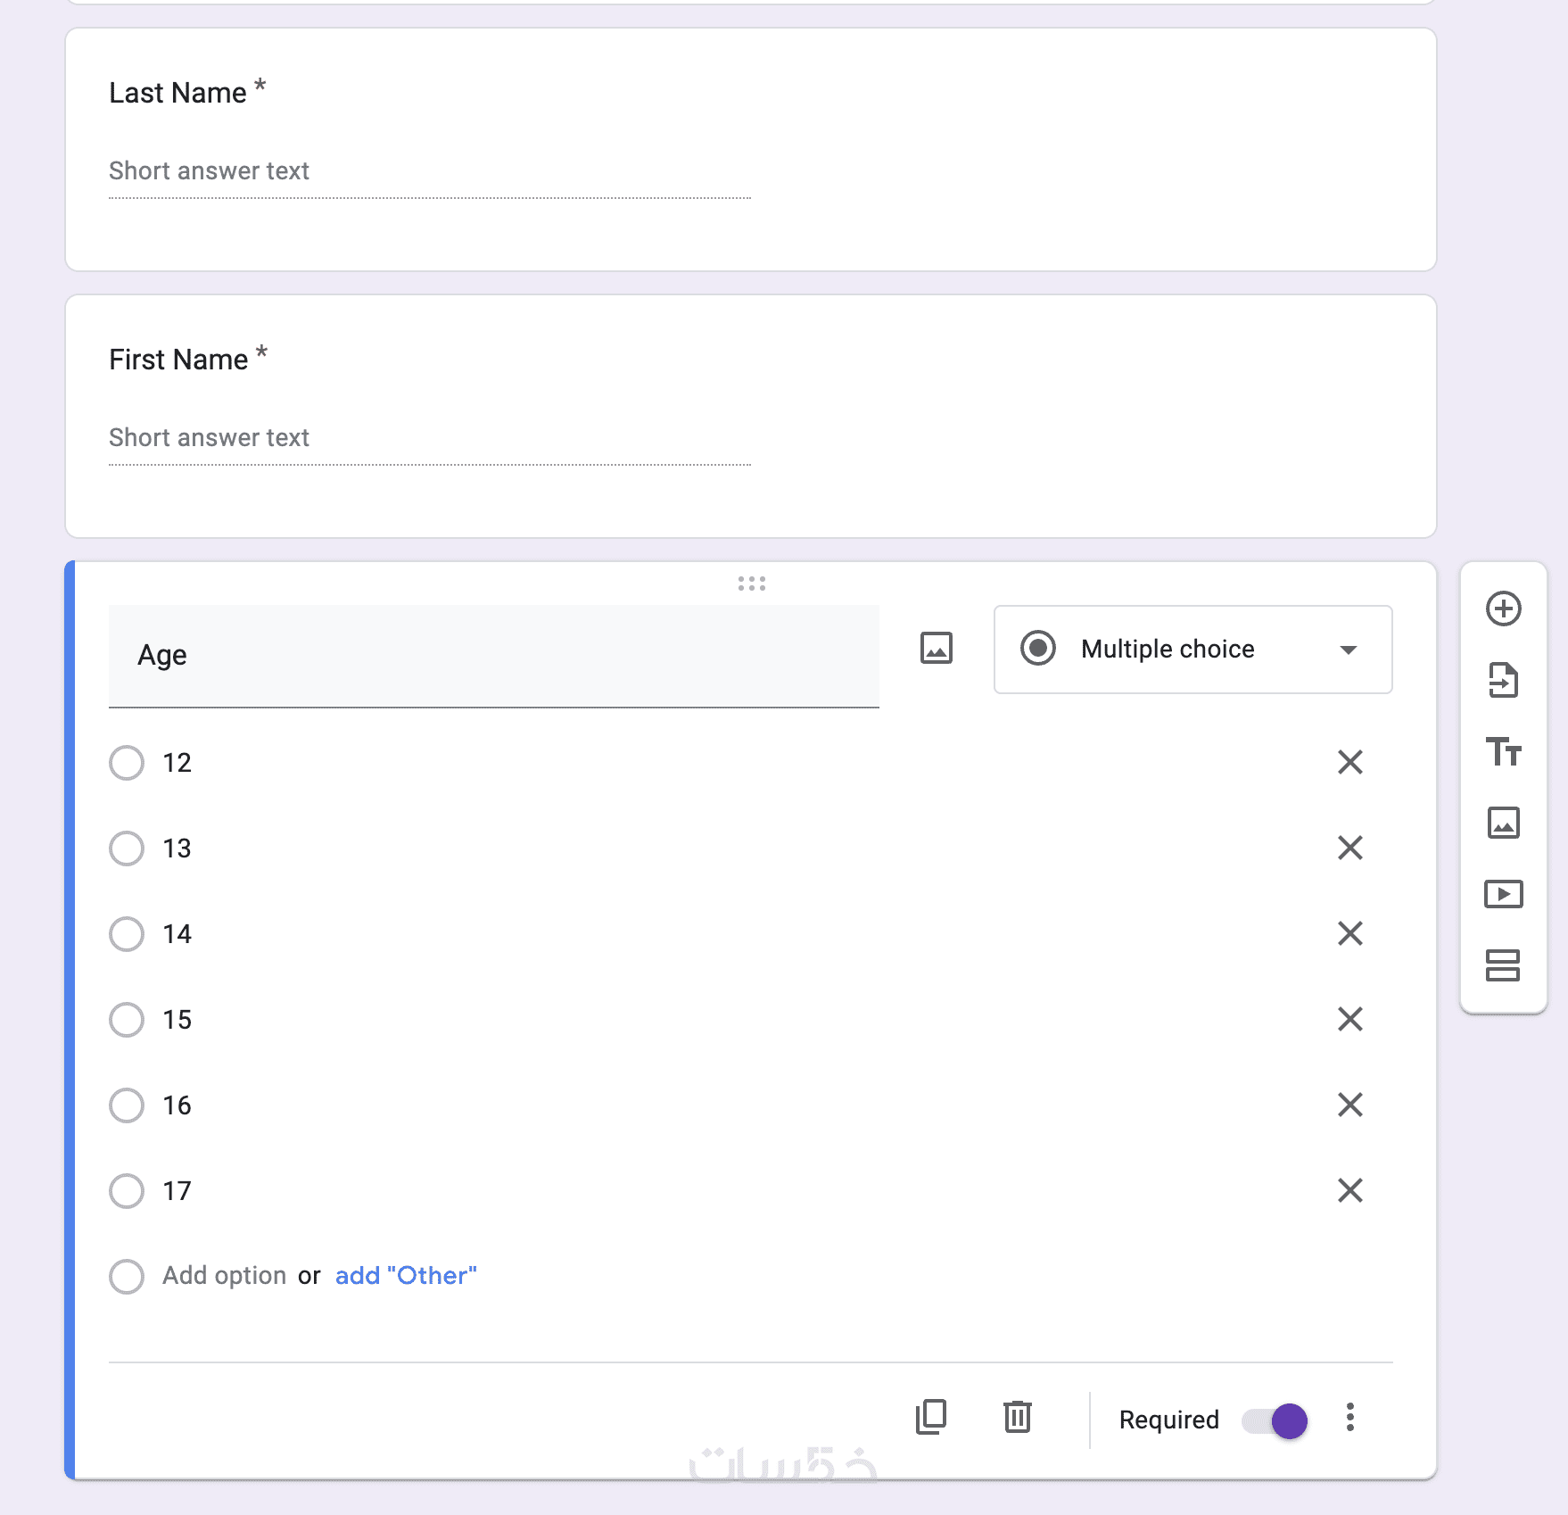
Task: Open the Multiple choice question type dropdown
Action: (1193, 650)
